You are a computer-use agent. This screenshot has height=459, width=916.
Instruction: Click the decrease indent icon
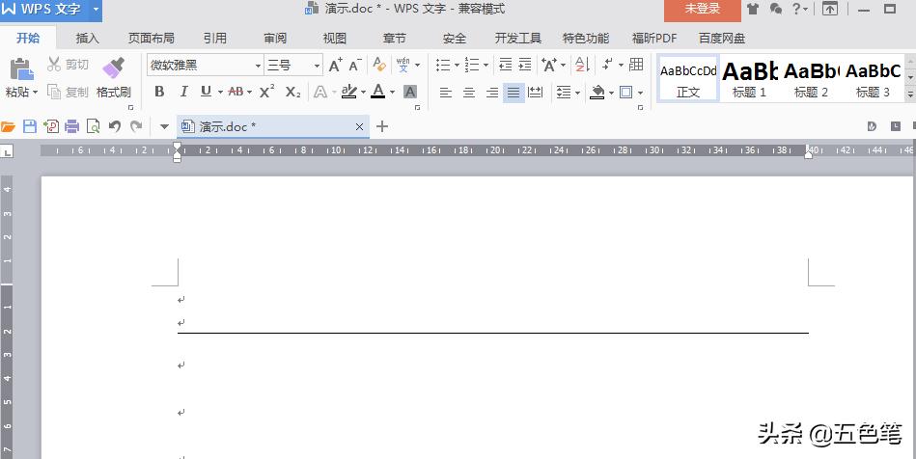click(x=506, y=65)
